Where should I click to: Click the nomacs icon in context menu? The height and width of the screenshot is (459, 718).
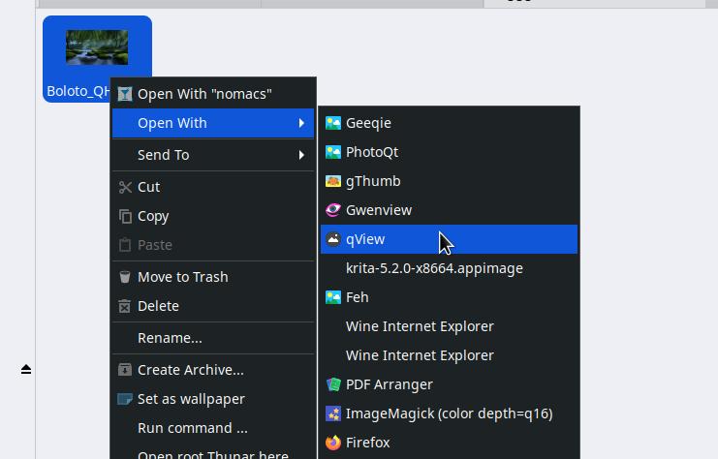[125, 94]
